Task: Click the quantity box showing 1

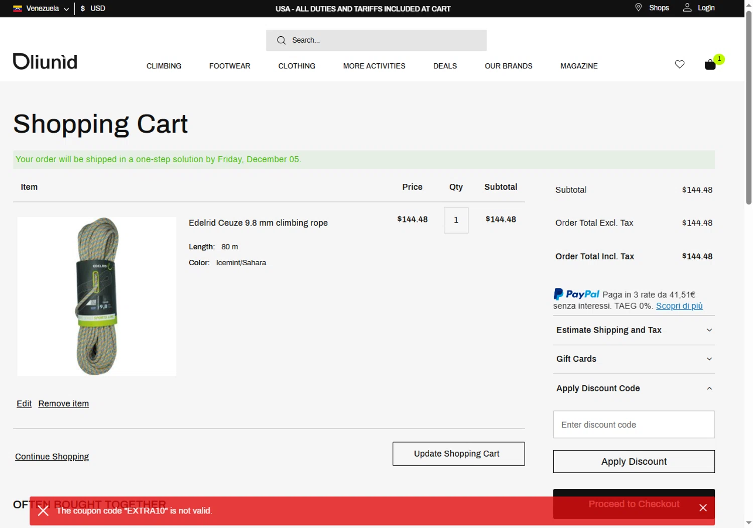Action: pyautogui.click(x=456, y=220)
